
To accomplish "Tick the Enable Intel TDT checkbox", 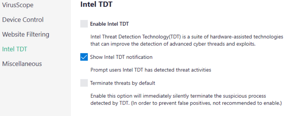I will 84,24.
